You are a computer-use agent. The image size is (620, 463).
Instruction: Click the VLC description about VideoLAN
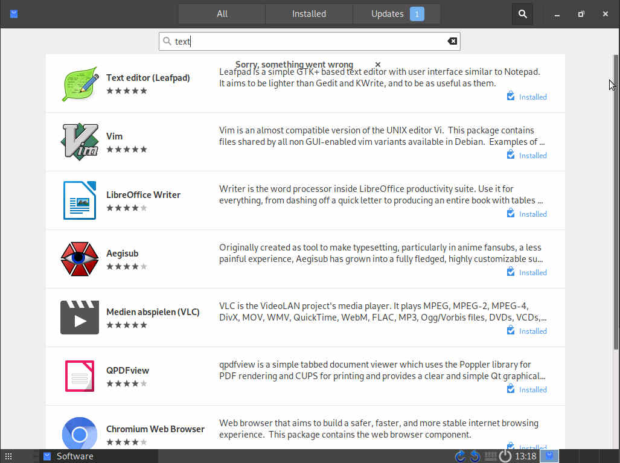383,311
